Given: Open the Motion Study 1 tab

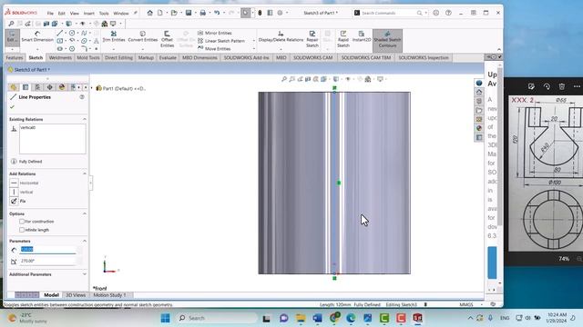Looking at the screenshot, I should (109, 295).
